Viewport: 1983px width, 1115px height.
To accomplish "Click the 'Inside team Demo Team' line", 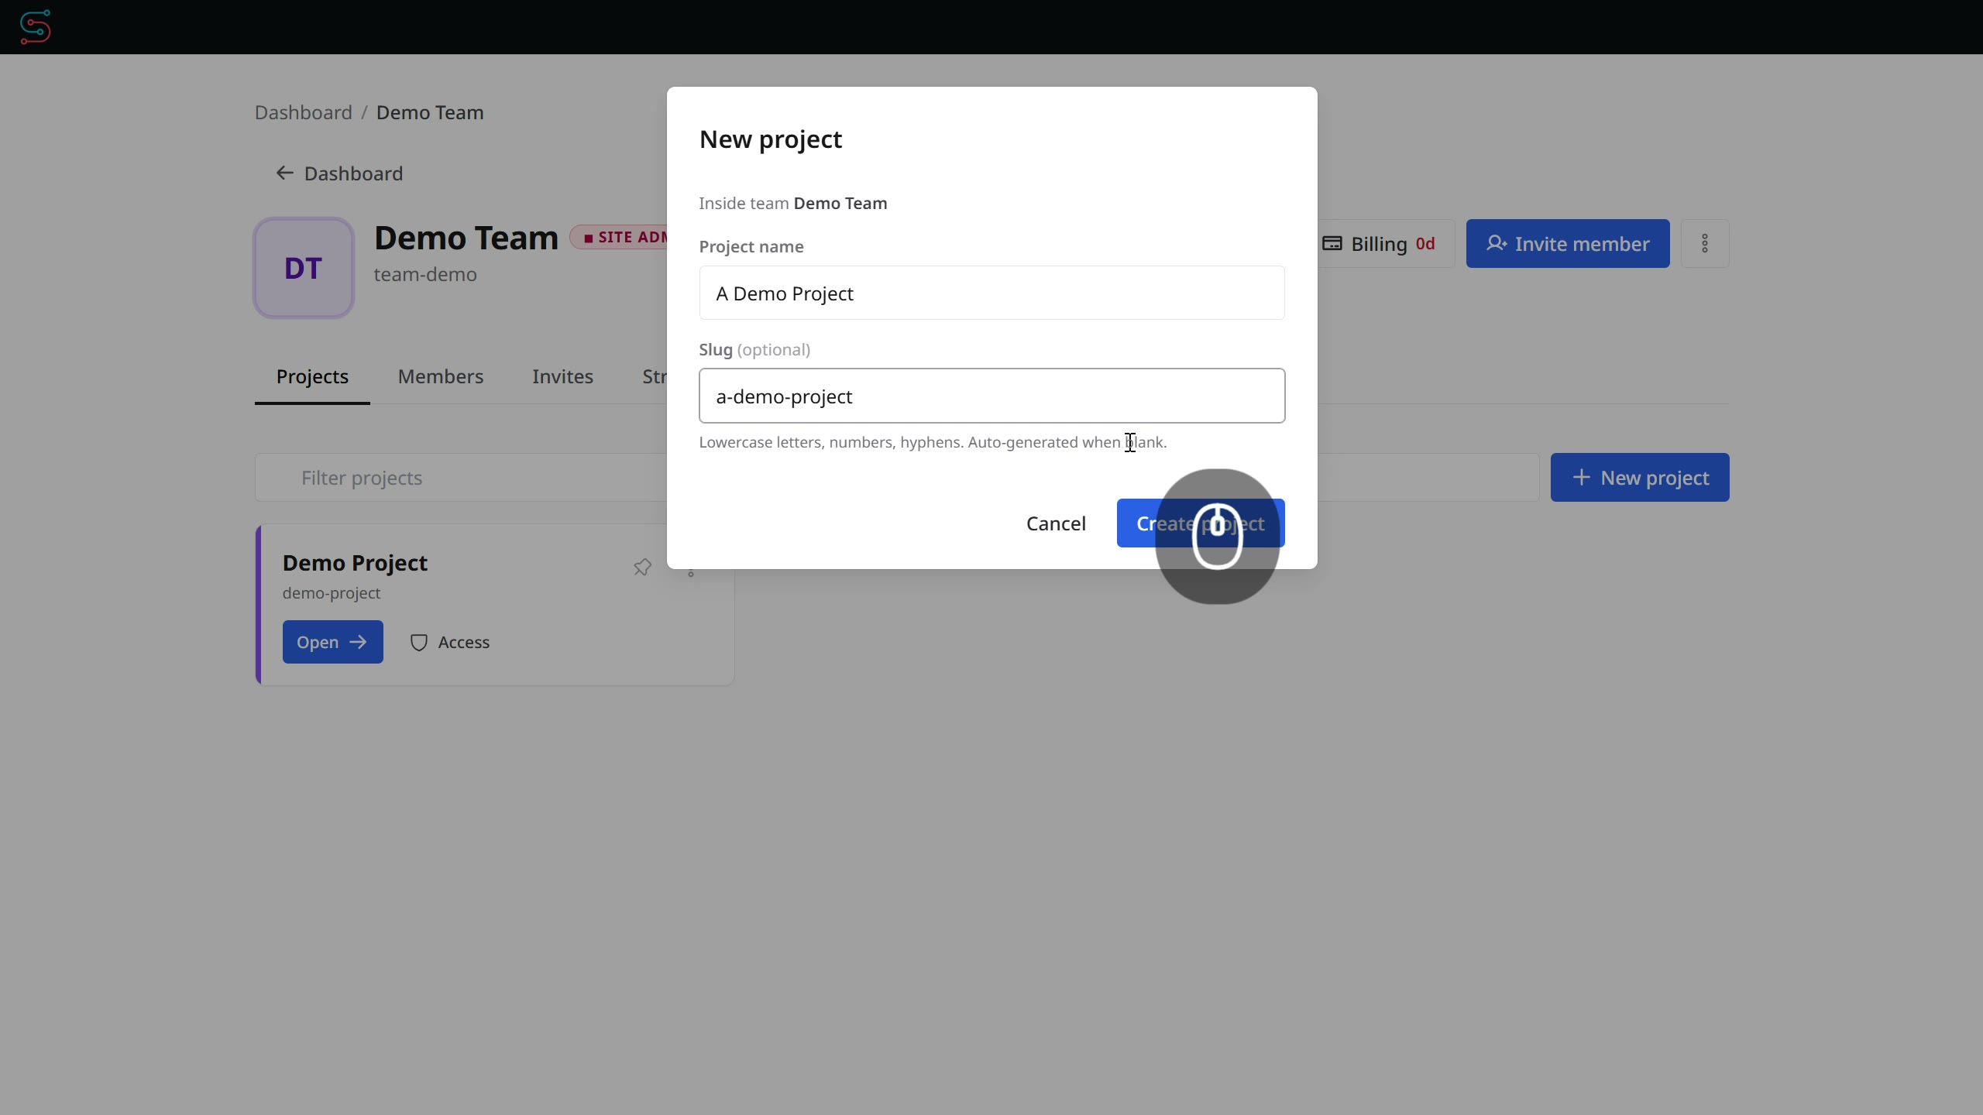I will (793, 204).
